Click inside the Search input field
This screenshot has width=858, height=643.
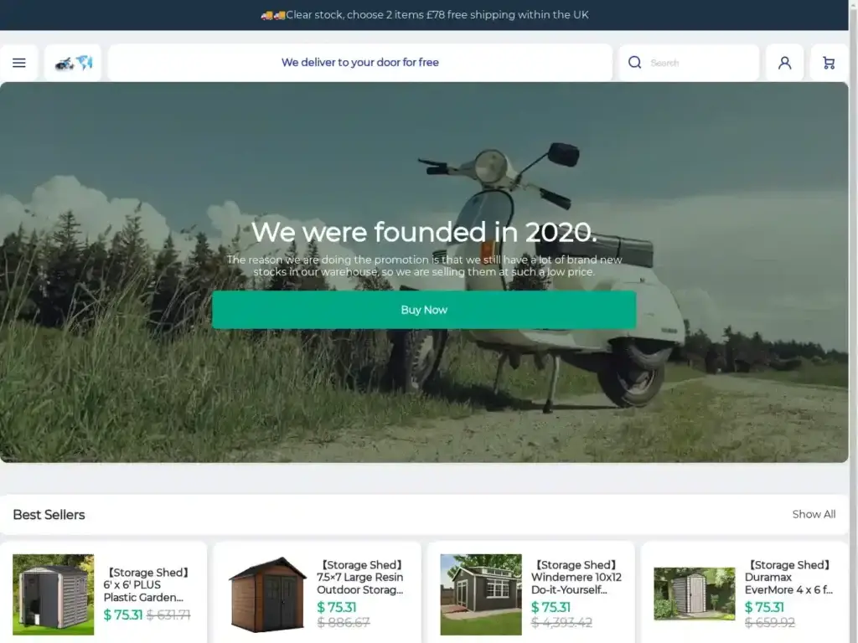[x=700, y=63]
